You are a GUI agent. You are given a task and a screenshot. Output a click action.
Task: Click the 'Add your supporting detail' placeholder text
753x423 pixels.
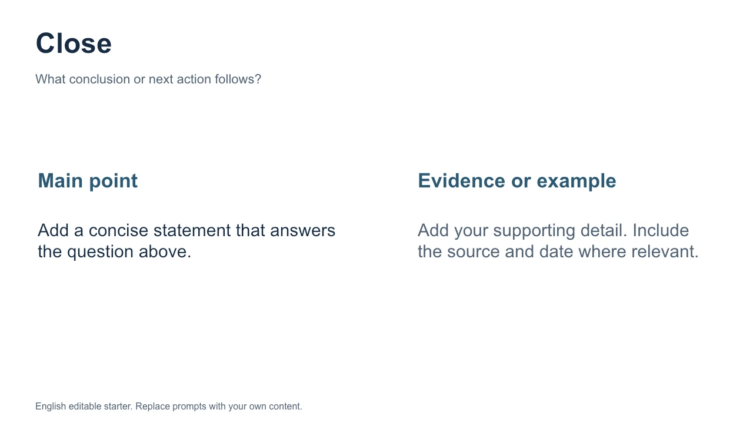coord(558,241)
